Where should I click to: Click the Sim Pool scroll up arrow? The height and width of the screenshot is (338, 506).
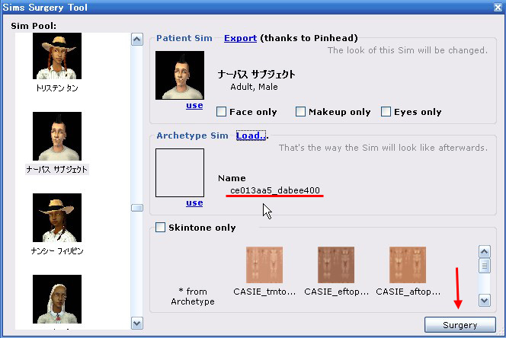pyautogui.click(x=137, y=40)
